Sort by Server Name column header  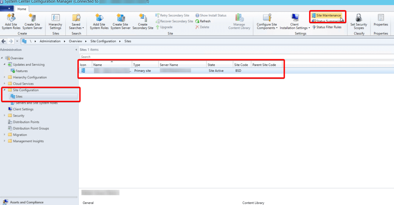click(x=182, y=65)
